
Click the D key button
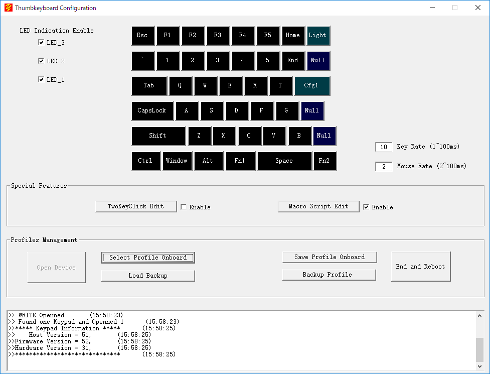(x=237, y=111)
